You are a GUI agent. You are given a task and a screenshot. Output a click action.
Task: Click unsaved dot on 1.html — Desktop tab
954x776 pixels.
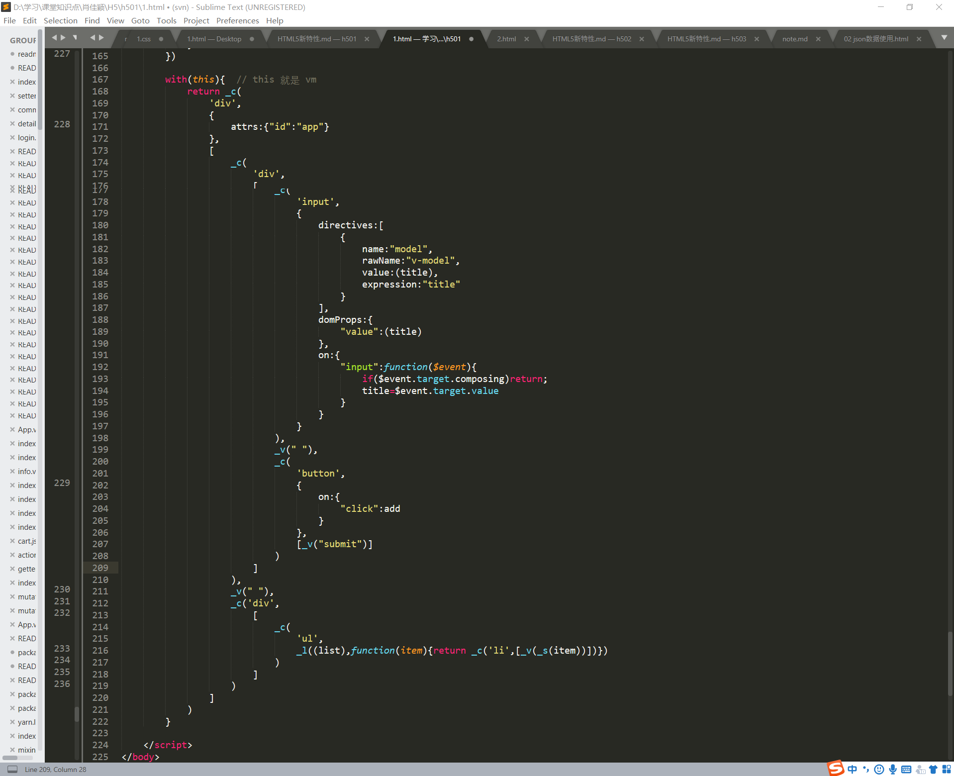252,39
